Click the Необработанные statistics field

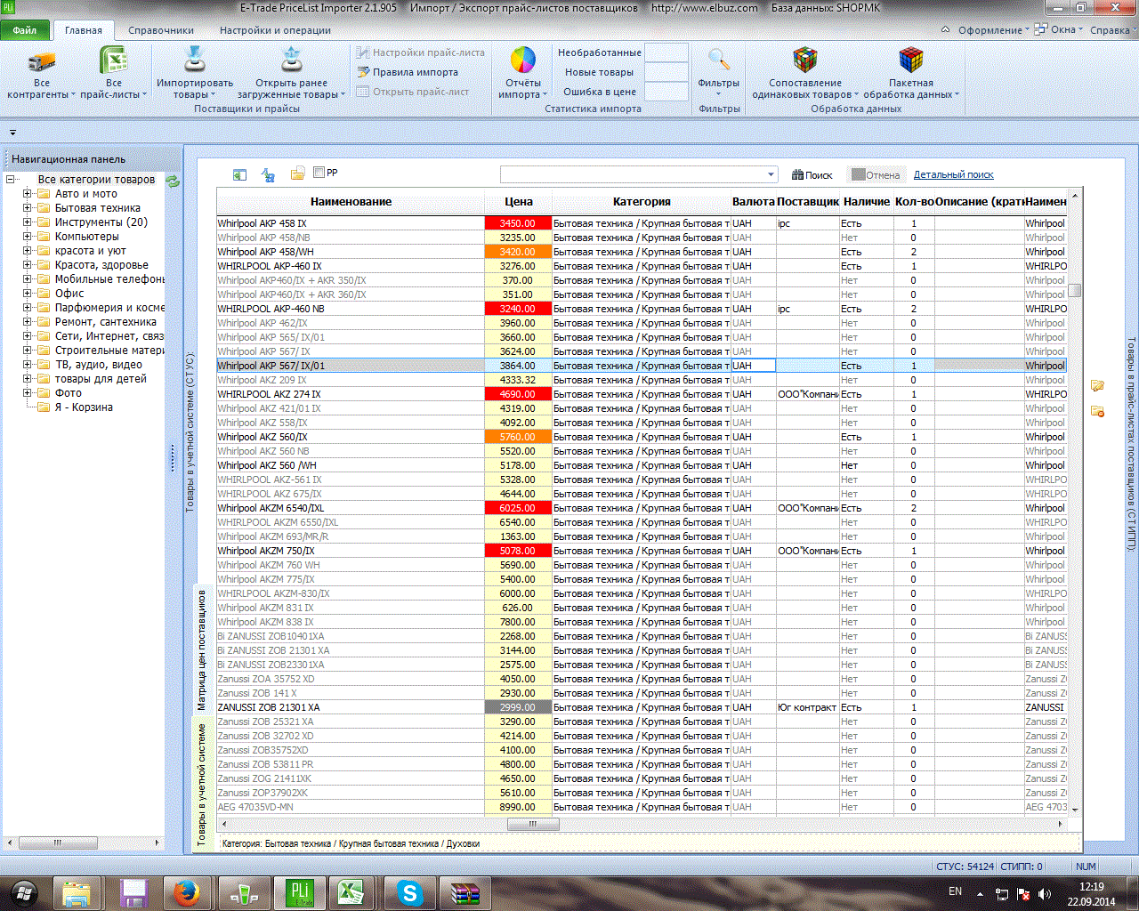coord(666,52)
